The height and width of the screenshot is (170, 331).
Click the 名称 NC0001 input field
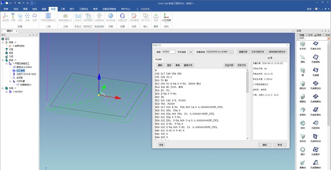click(168, 52)
